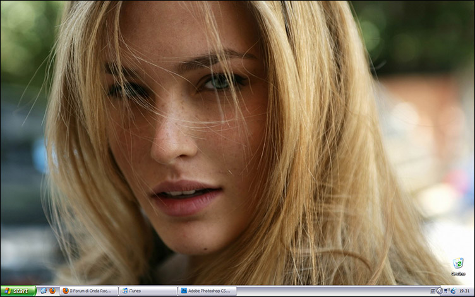Viewport: 475px width, 297px height.
Task: Switch to the iTunes taskbar window
Action: [x=148, y=291]
